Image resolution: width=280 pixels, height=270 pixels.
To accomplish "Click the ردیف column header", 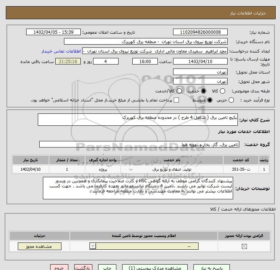I will click(264, 160).
